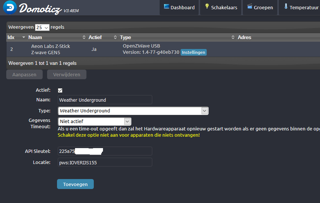Click the Domoticz title text
320x203 pixels.
point(40,9)
